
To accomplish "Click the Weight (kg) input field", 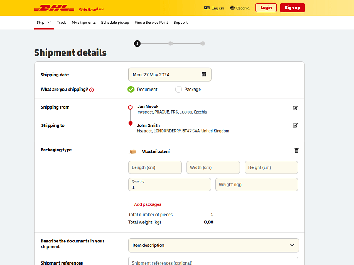I will pyautogui.click(x=257, y=184).
